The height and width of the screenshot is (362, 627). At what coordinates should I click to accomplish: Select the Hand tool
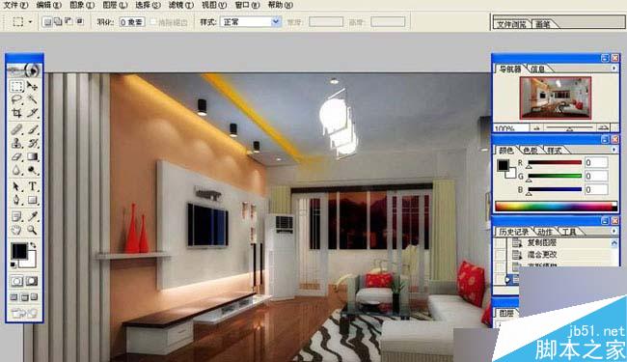pyautogui.click(x=16, y=230)
